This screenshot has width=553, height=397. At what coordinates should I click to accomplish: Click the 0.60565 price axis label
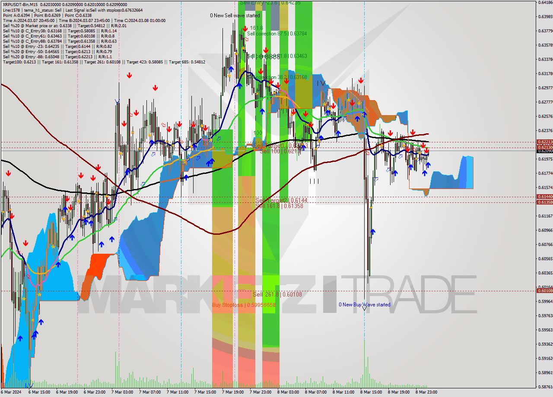pyautogui.click(x=545, y=258)
